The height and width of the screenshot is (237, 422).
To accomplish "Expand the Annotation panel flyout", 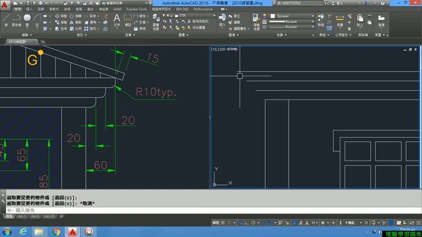I will [x=131, y=35].
